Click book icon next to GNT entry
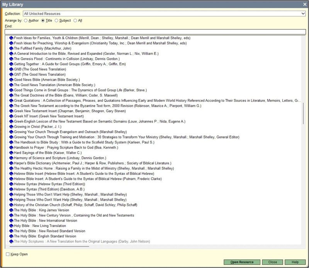Viewport: 309px width, 268px height. coord(11,74)
